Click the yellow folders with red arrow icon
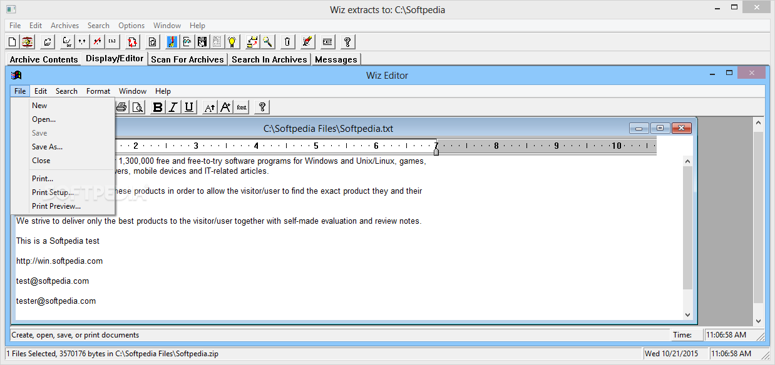This screenshot has width=775, height=365. click(252, 42)
